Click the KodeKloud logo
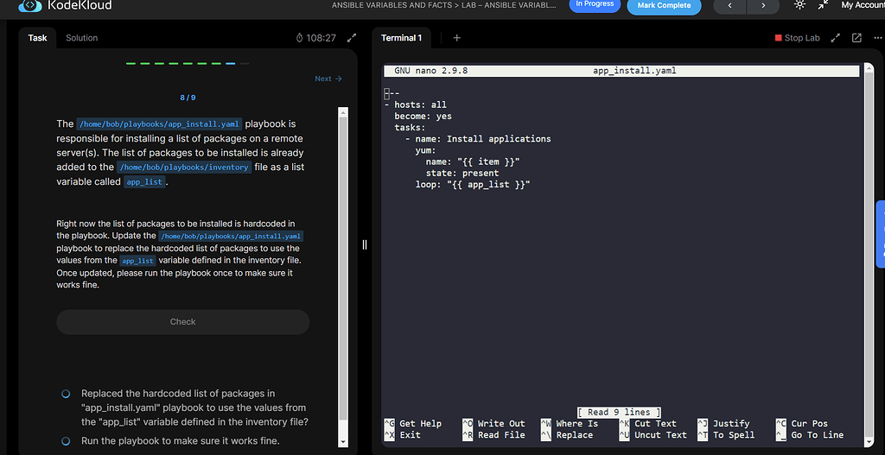 tap(65, 6)
